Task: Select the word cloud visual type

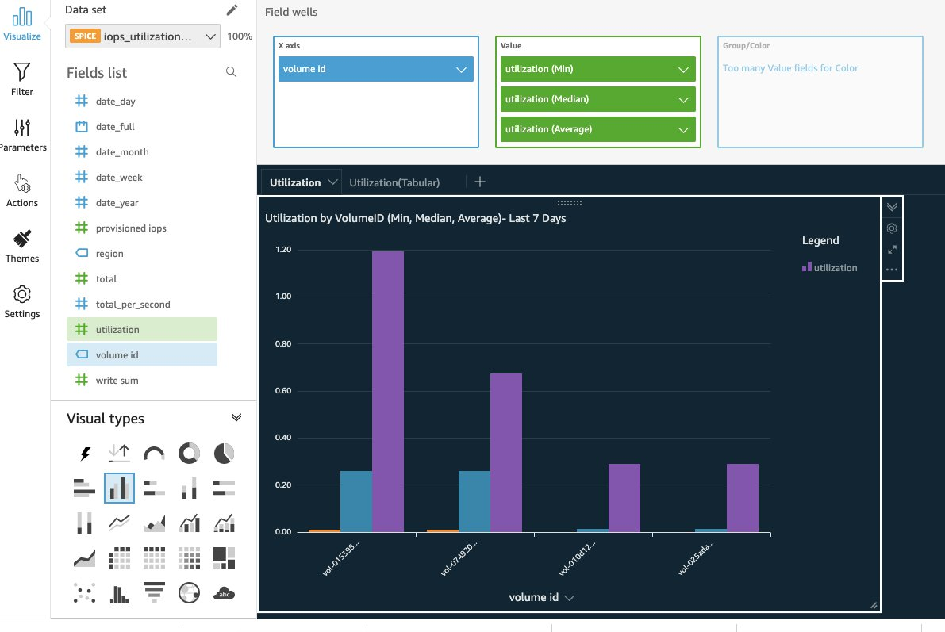Action: (224, 592)
